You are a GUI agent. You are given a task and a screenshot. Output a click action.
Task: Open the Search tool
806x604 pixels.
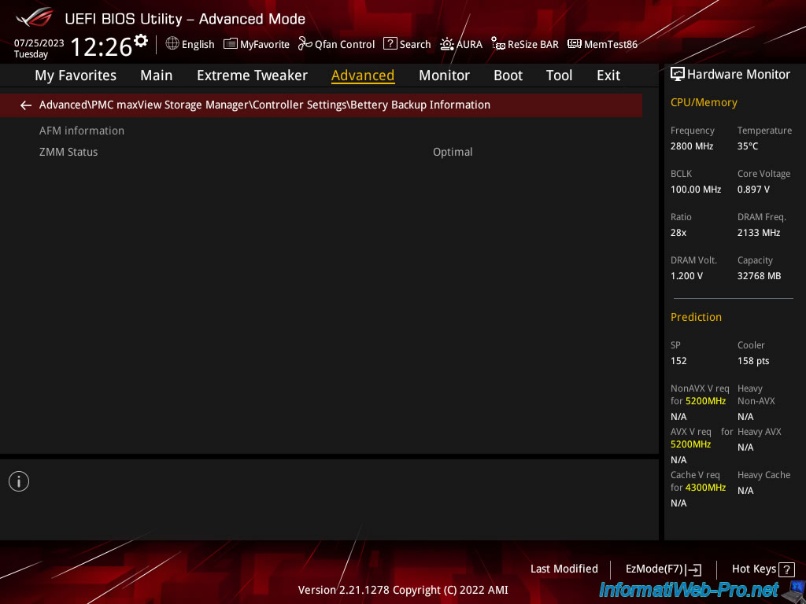click(407, 44)
